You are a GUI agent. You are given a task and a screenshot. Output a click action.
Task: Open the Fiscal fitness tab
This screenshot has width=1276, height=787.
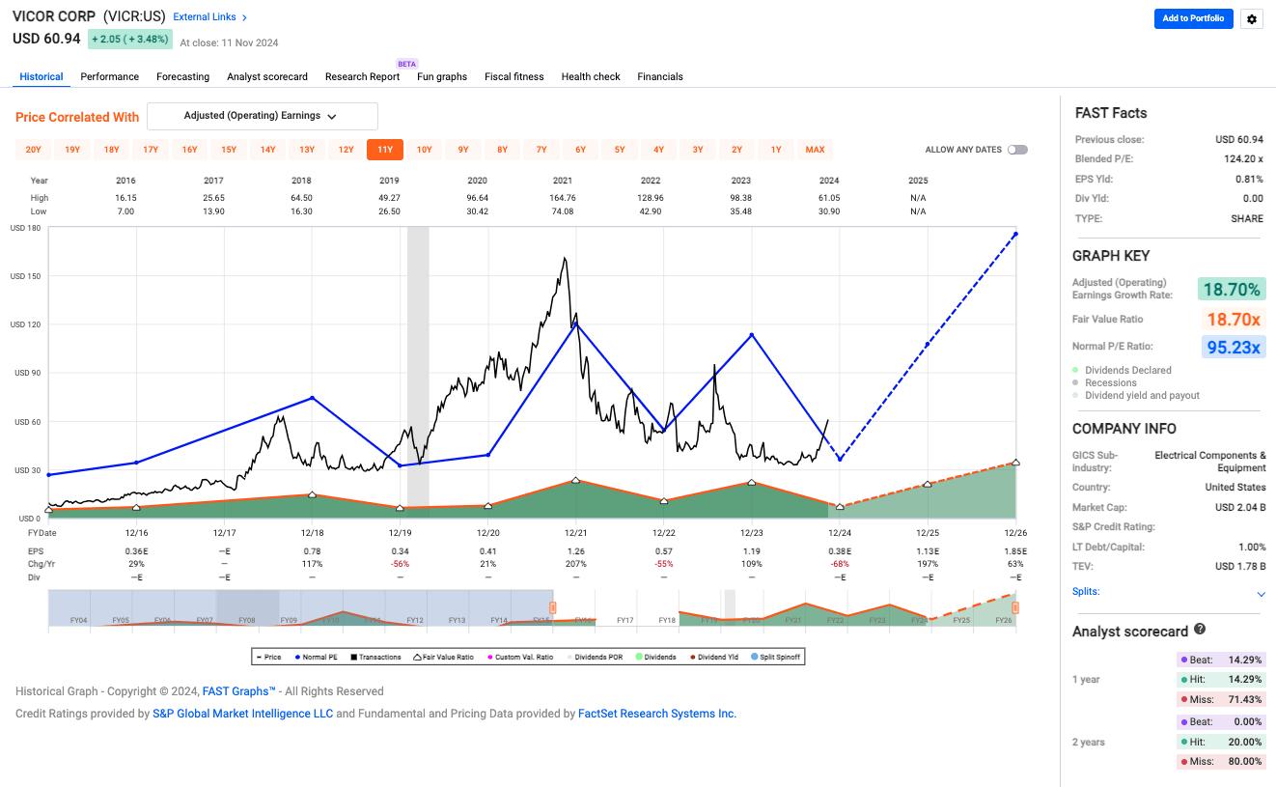(x=514, y=76)
